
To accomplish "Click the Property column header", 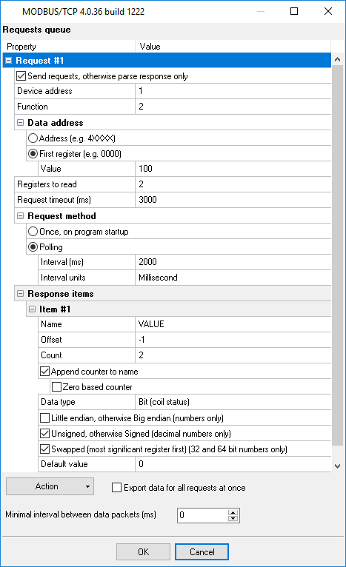I will (69, 47).
